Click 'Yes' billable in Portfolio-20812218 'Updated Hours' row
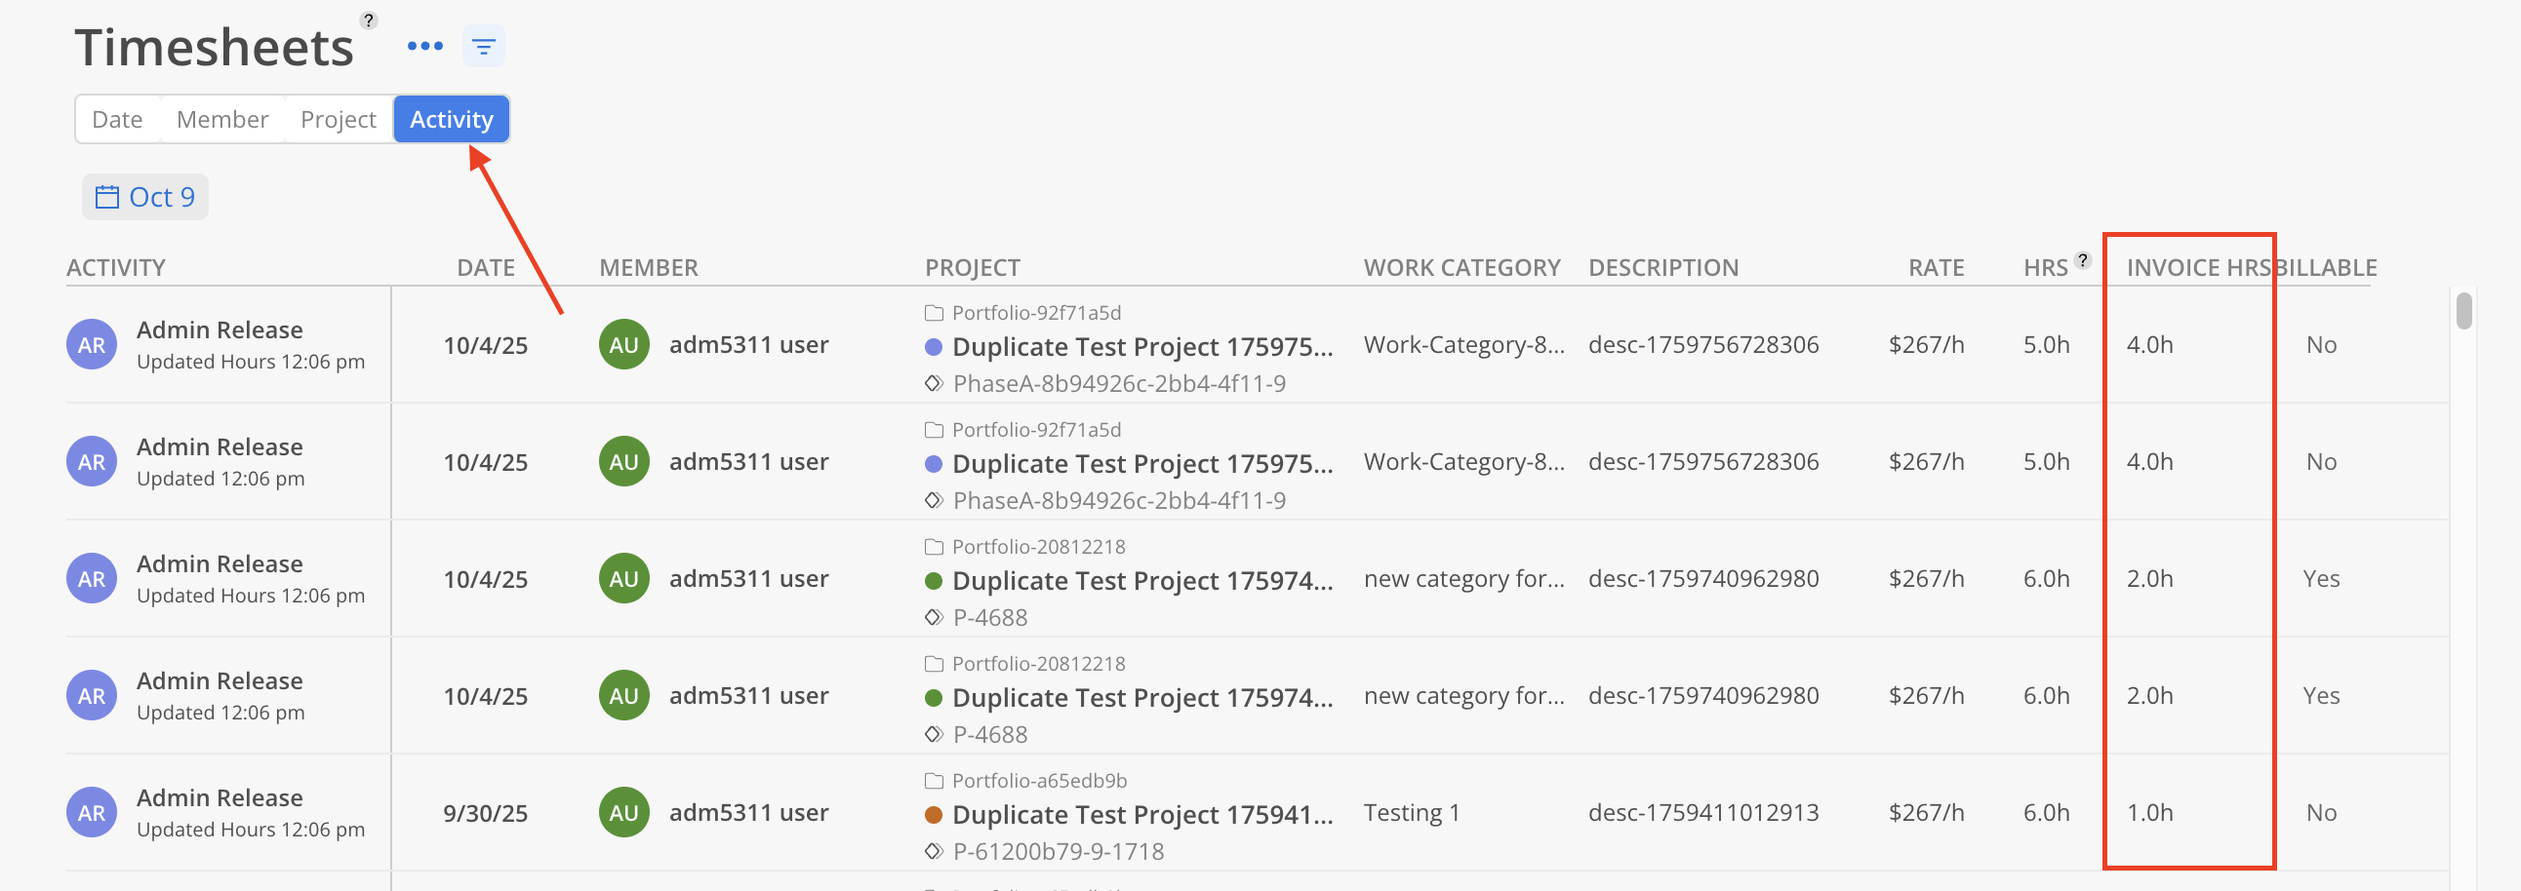This screenshot has height=891, width=2521. point(2320,578)
